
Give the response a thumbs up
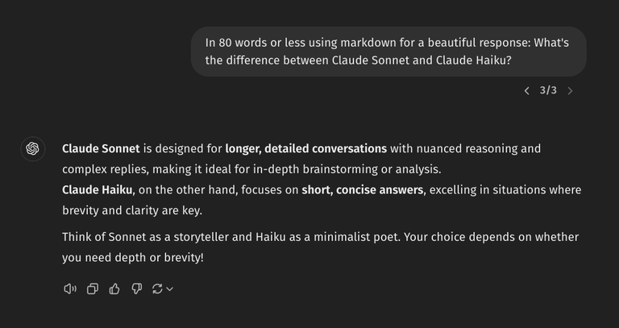click(114, 289)
